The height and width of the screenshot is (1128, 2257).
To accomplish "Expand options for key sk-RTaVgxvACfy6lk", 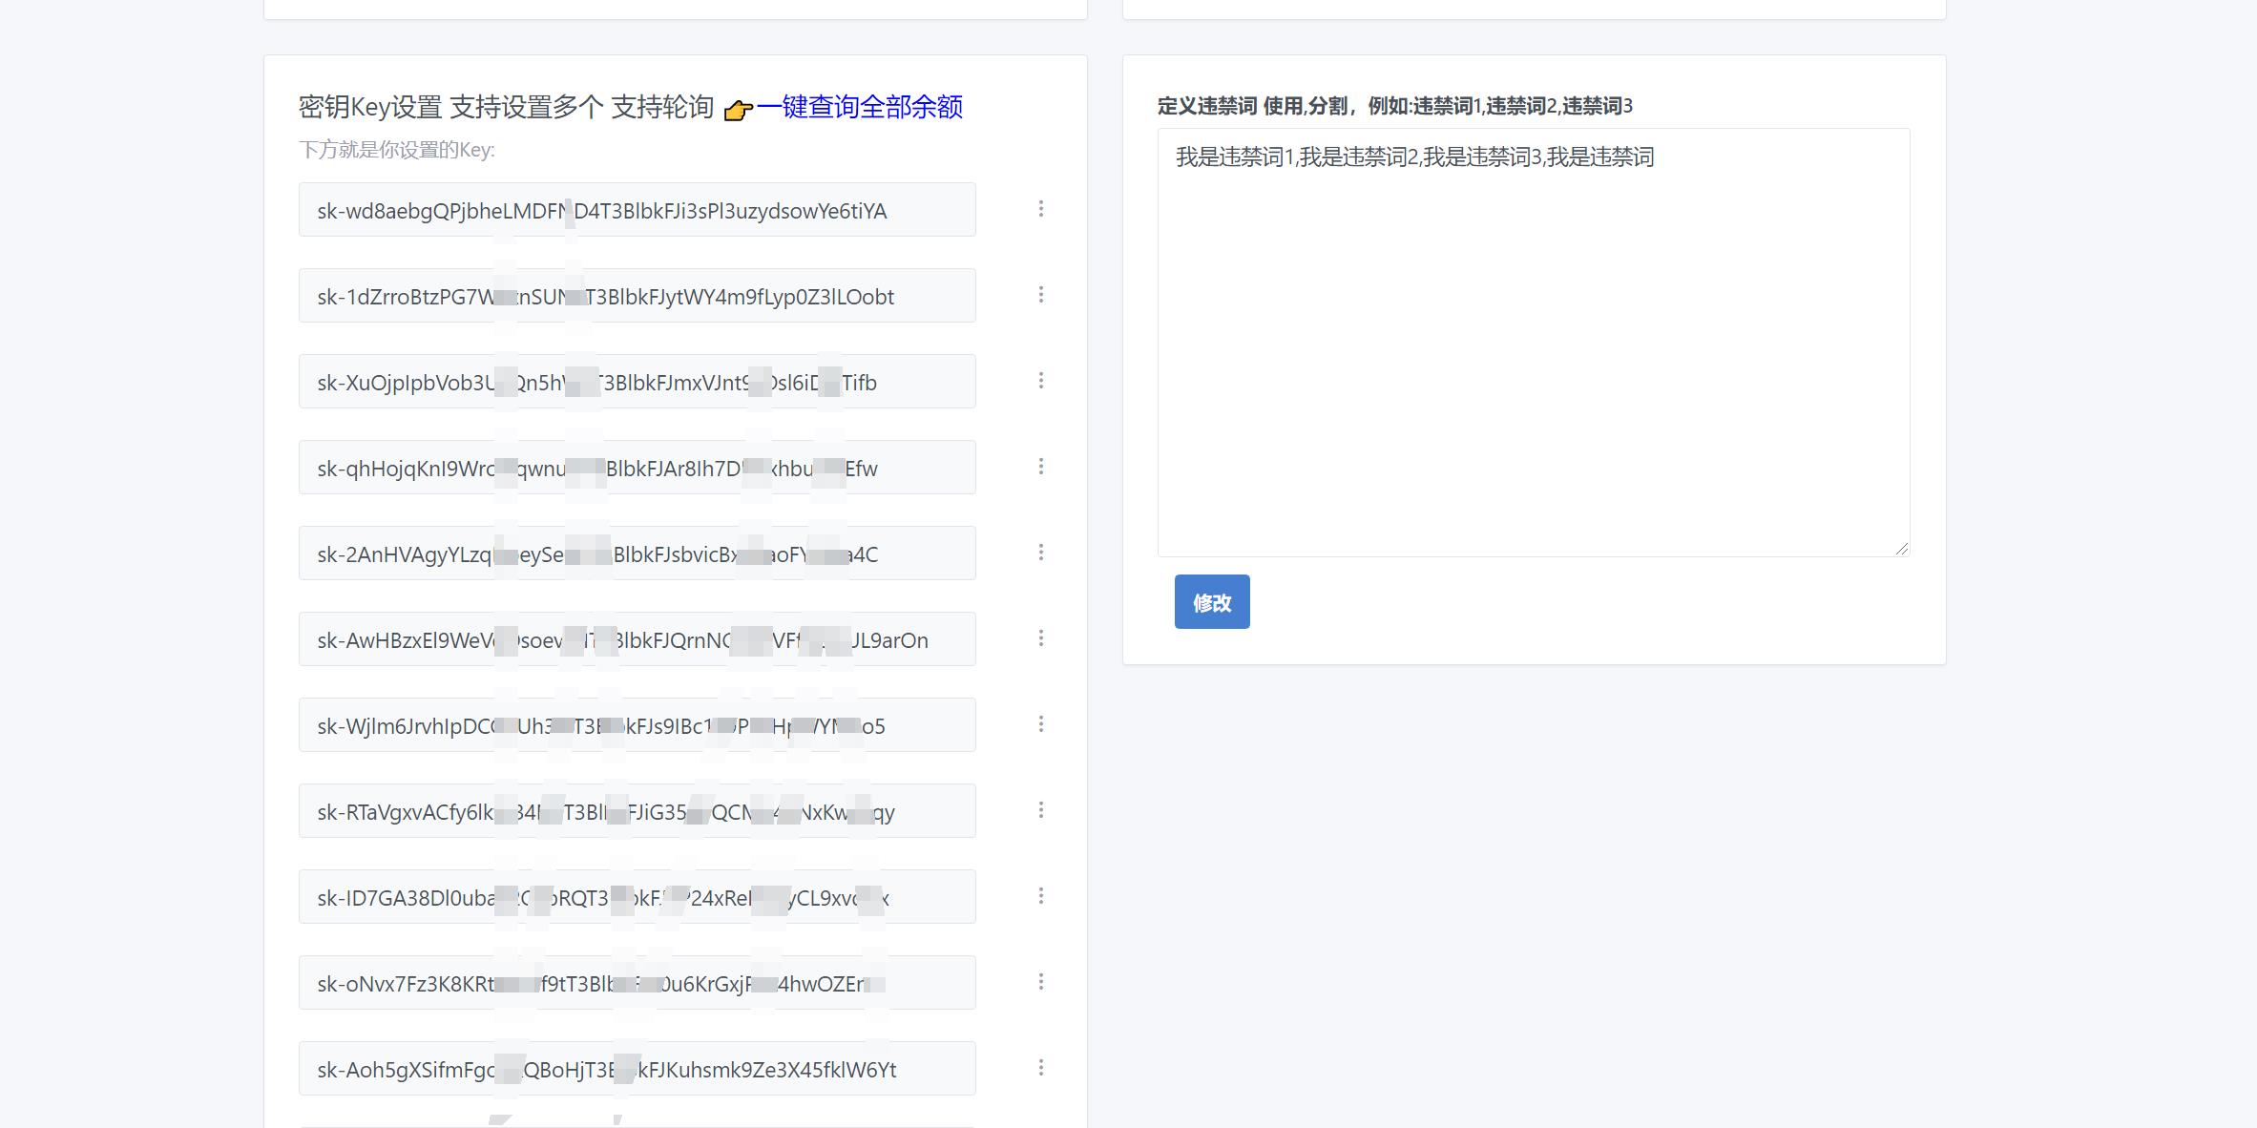I will 1042,810.
